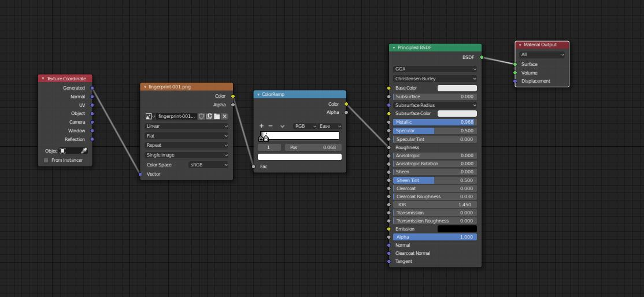Open the Single Image source dropdown
644x297 pixels.
point(187,155)
